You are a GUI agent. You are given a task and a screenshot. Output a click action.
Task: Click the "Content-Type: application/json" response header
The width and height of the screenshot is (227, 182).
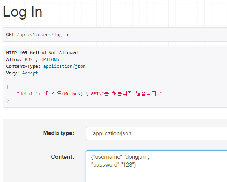click(x=46, y=66)
